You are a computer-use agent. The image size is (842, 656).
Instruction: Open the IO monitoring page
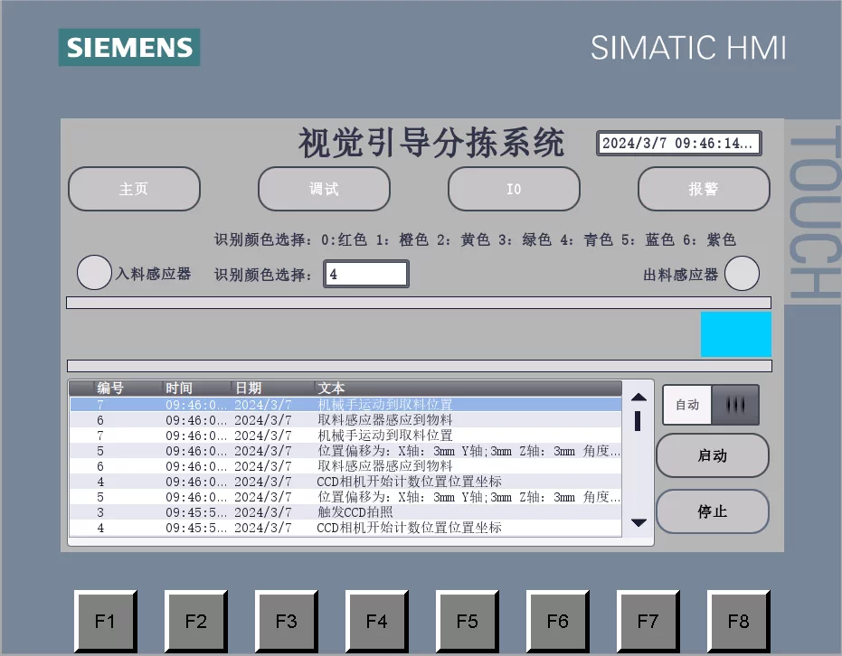point(514,189)
